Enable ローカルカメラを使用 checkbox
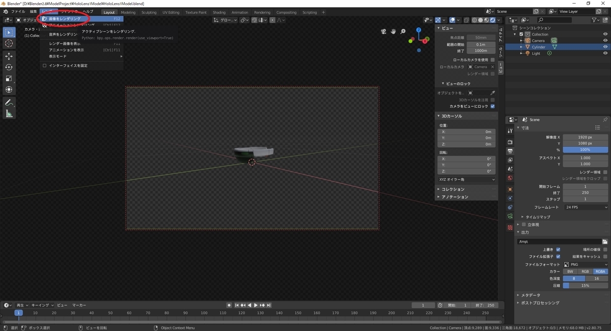Screen dimensions: 611x331 tap(492, 60)
